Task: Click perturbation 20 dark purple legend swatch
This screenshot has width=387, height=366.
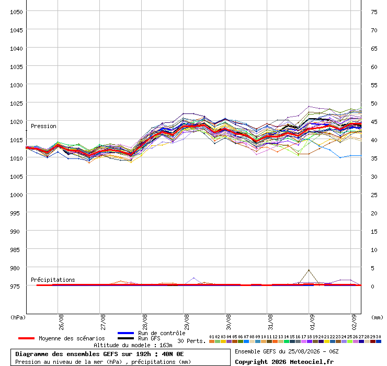Action: pyautogui.click(x=321, y=341)
